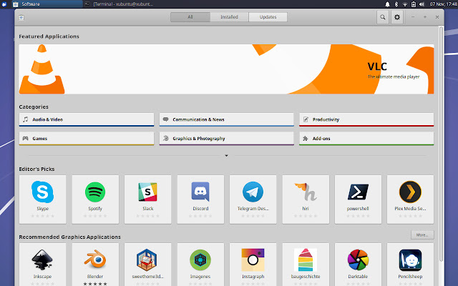This screenshot has width=458, height=286.
Task: Click the Software app icon in header bar
Action: [21, 17]
